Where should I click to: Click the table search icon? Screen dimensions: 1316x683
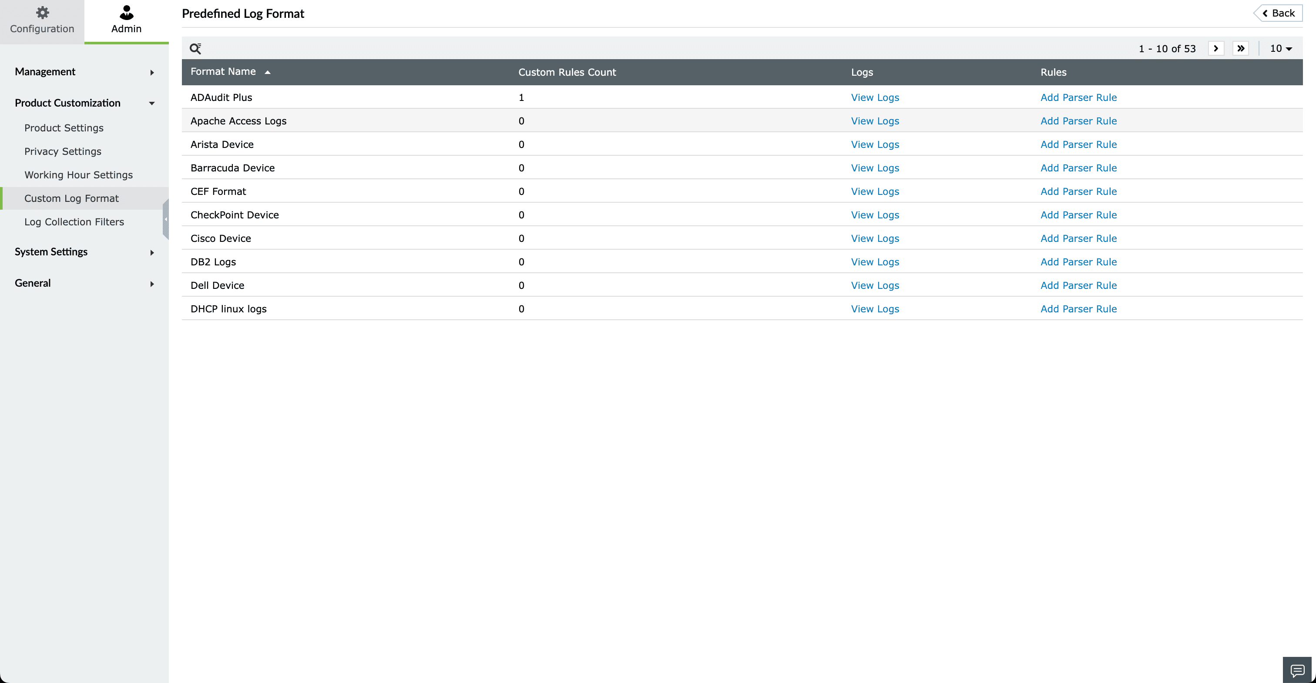(195, 49)
